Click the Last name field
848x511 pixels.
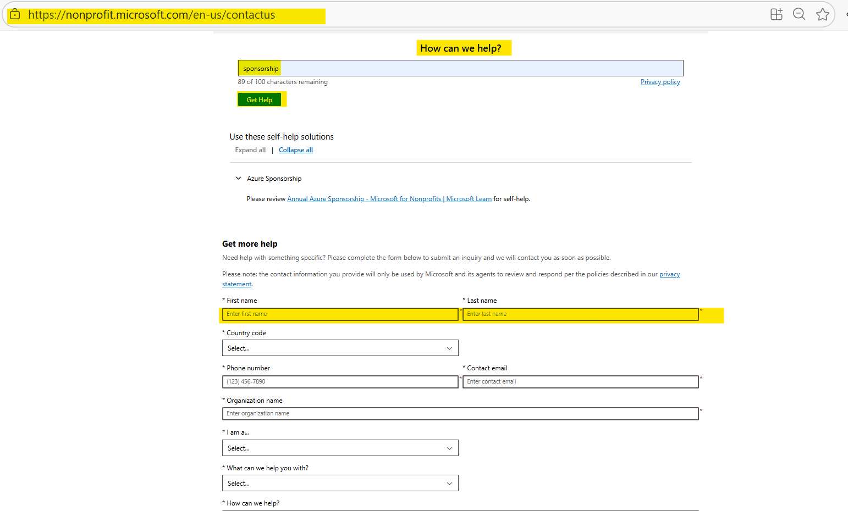click(580, 314)
